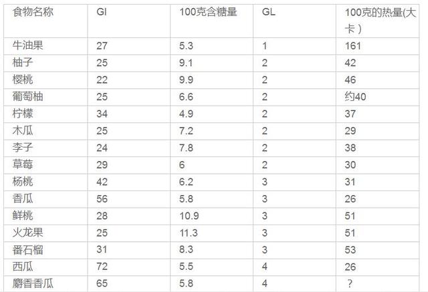
Task: Click the 柚子 row name cell
Action: [24, 63]
